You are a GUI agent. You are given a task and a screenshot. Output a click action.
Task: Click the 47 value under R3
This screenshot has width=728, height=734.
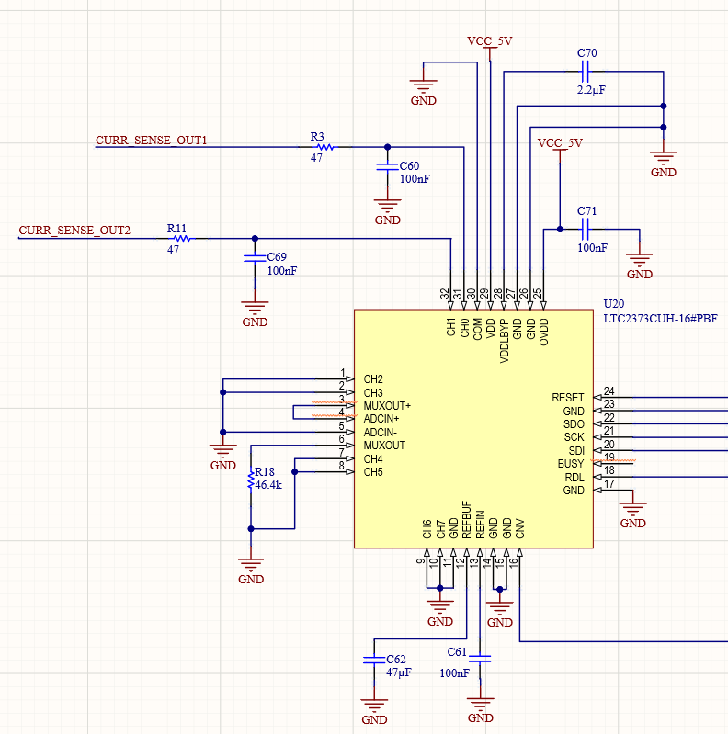coord(316,158)
